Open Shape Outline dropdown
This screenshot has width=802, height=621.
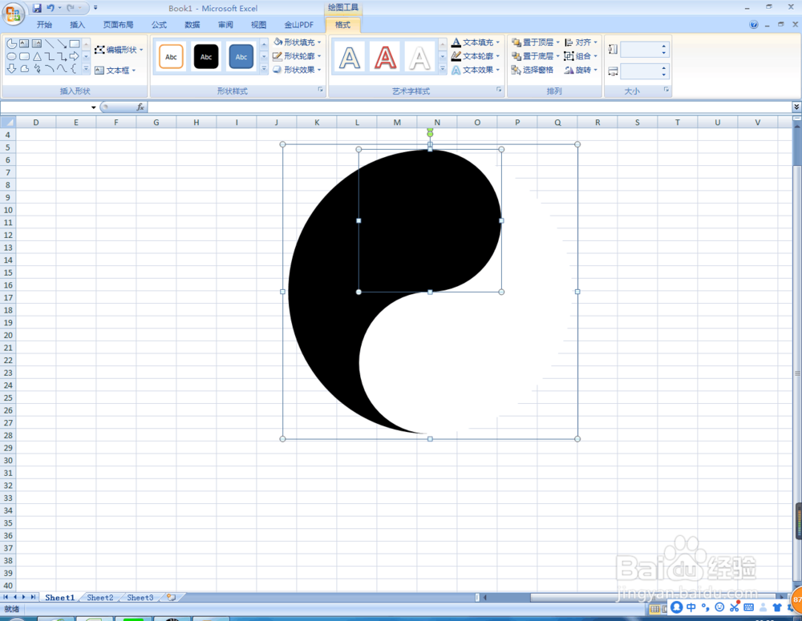298,56
